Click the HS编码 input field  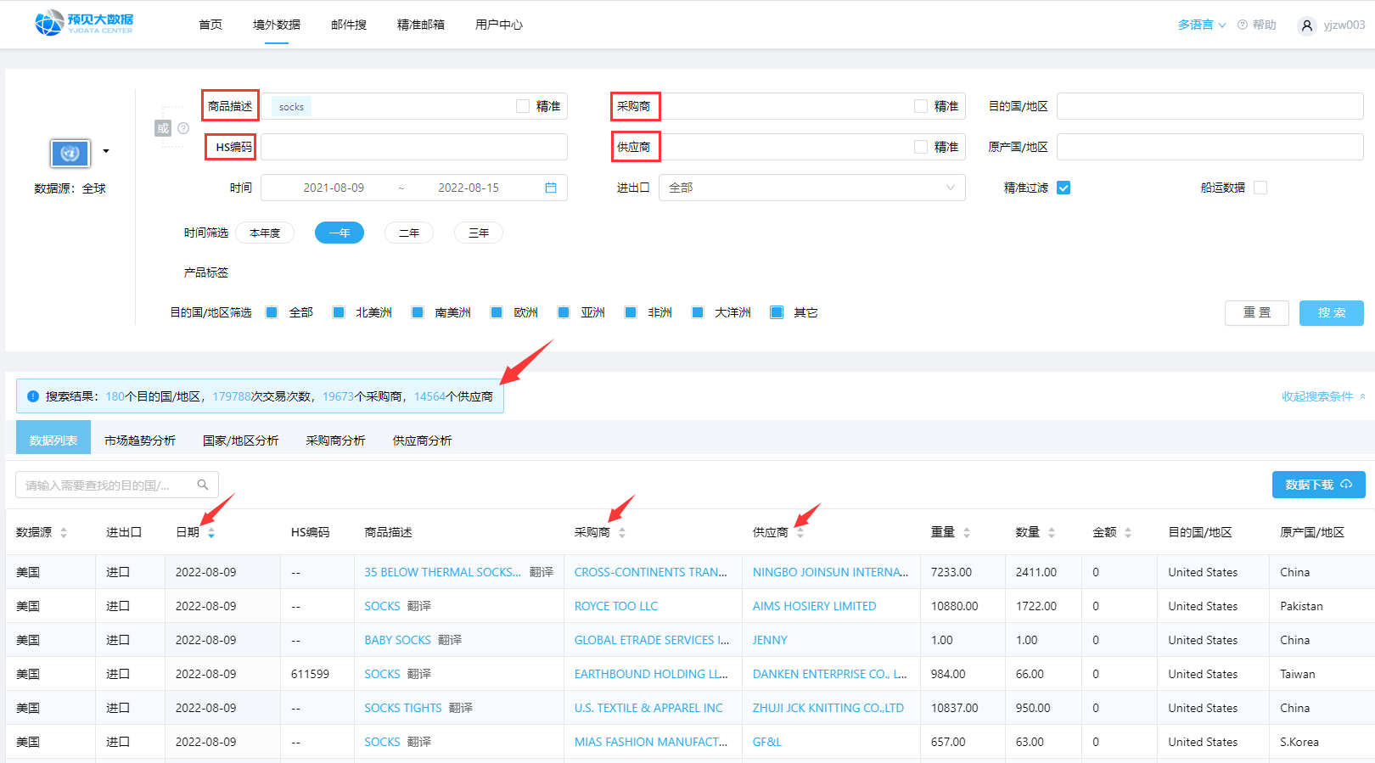point(414,147)
